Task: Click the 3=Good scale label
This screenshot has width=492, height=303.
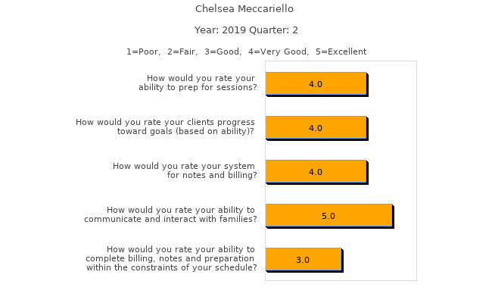Action: pos(222,52)
